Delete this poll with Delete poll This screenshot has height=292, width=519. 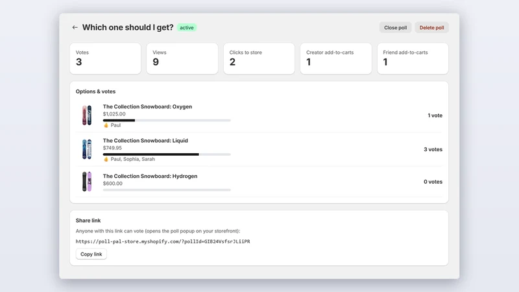[x=431, y=27]
